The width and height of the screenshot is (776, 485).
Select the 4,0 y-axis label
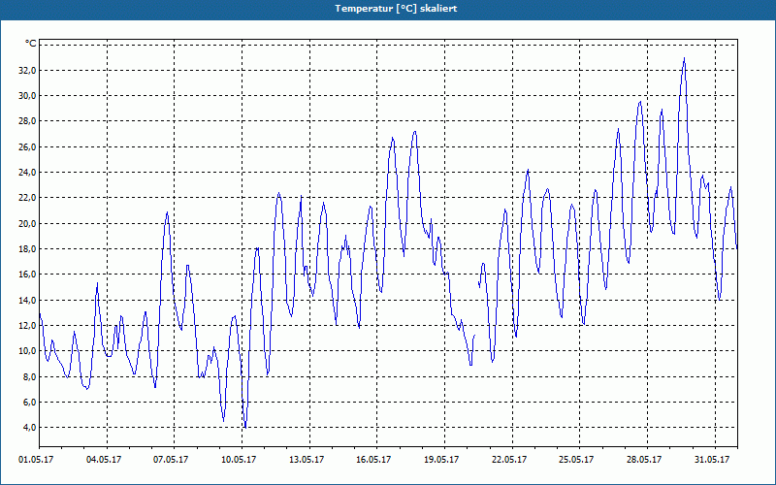tap(29, 428)
